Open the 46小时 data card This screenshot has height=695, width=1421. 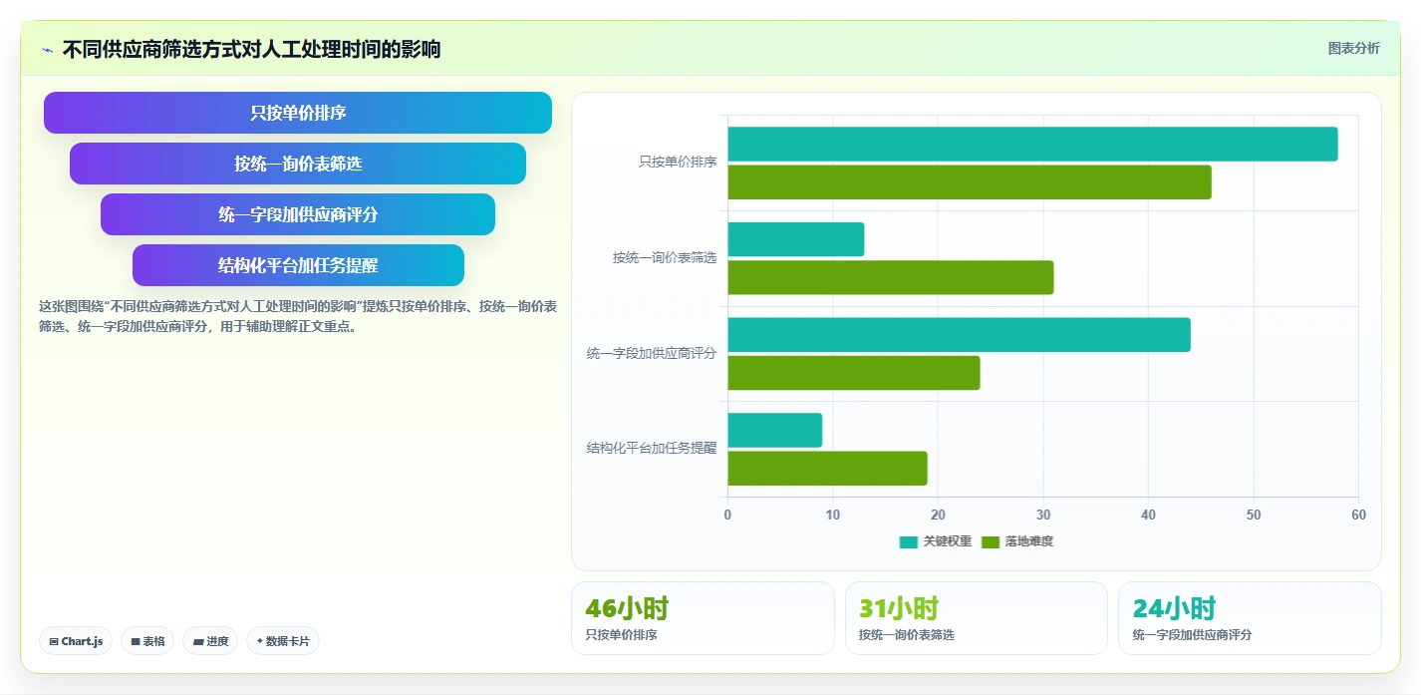tap(703, 618)
